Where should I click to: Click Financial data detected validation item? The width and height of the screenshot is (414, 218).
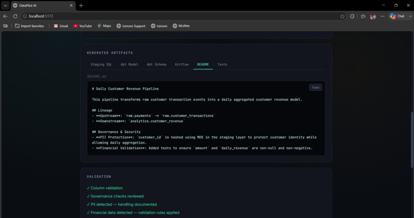133,212
